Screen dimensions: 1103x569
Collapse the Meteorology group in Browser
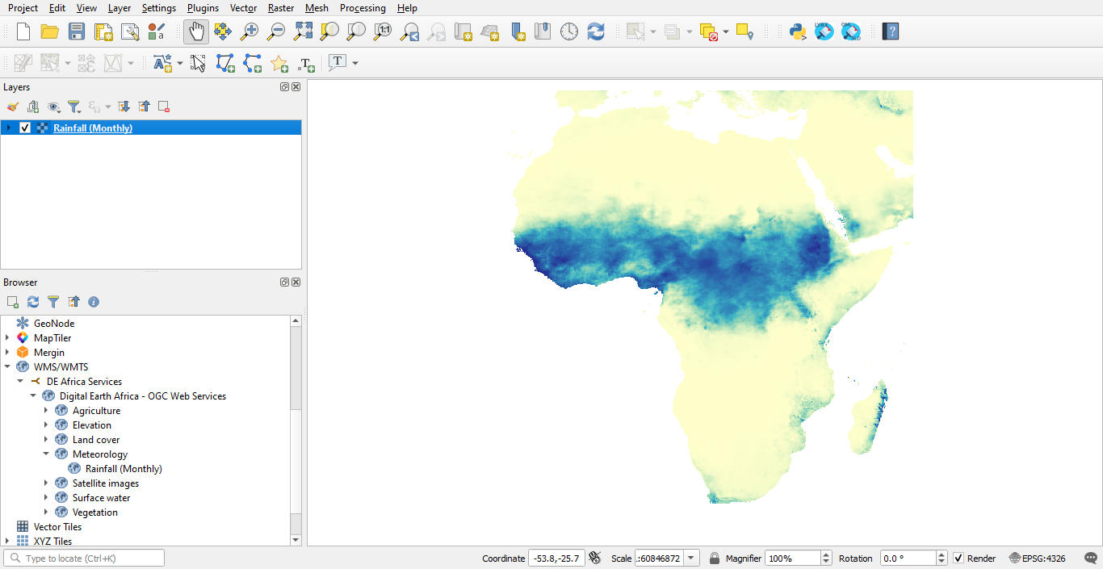[46, 454]
